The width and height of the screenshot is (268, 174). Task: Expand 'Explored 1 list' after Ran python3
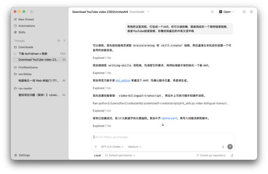point(102,111)
